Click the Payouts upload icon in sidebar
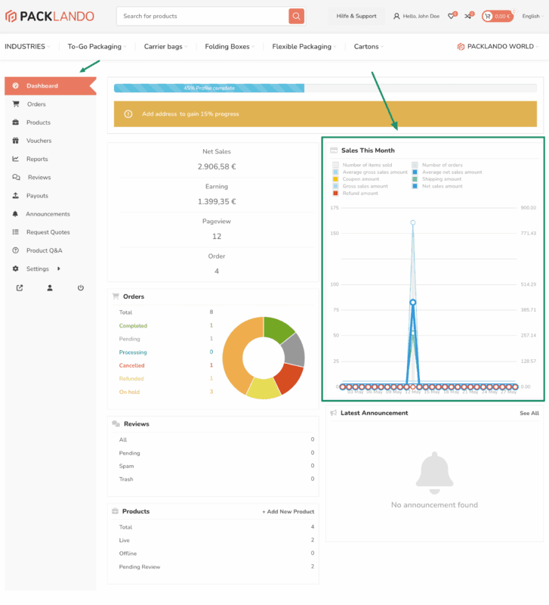 tap(15, 195)
